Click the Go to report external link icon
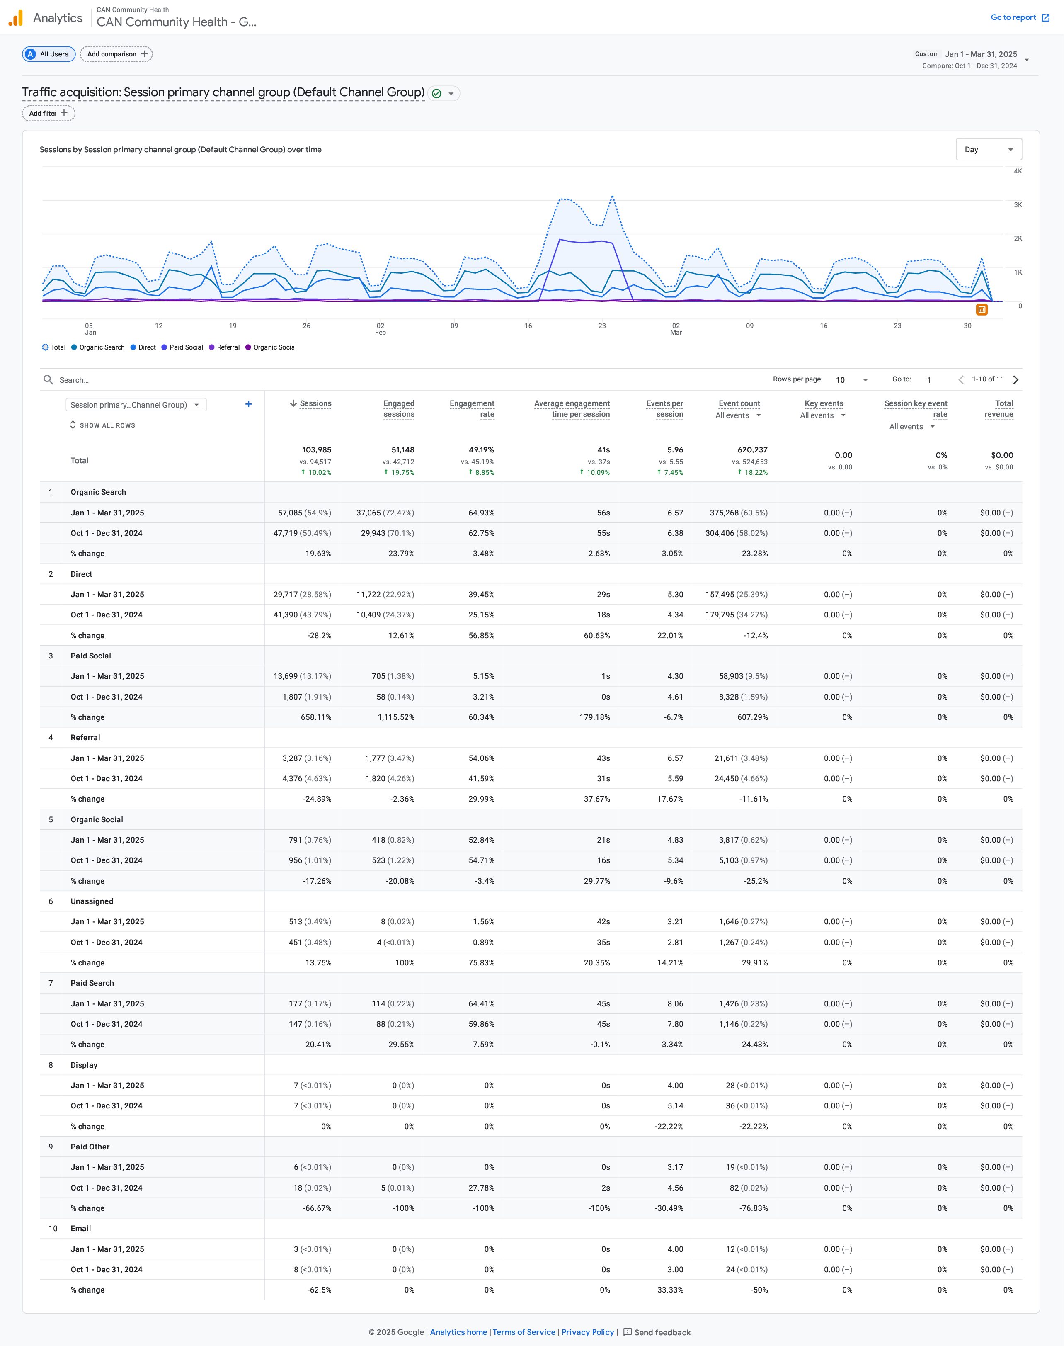The height and width of the screenshot is (1346, 1064). coord(1046,17)
